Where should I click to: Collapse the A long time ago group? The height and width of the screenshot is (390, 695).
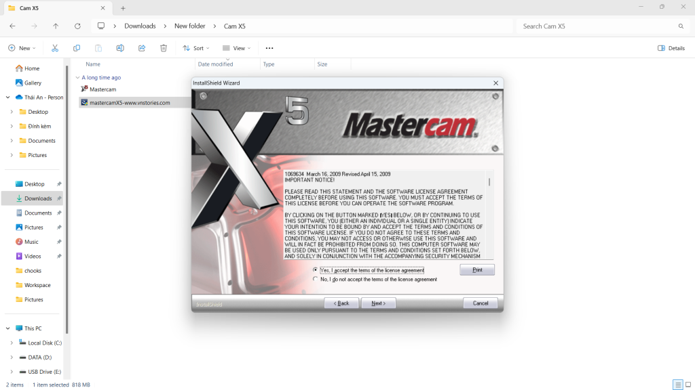[x=77, y=78]
